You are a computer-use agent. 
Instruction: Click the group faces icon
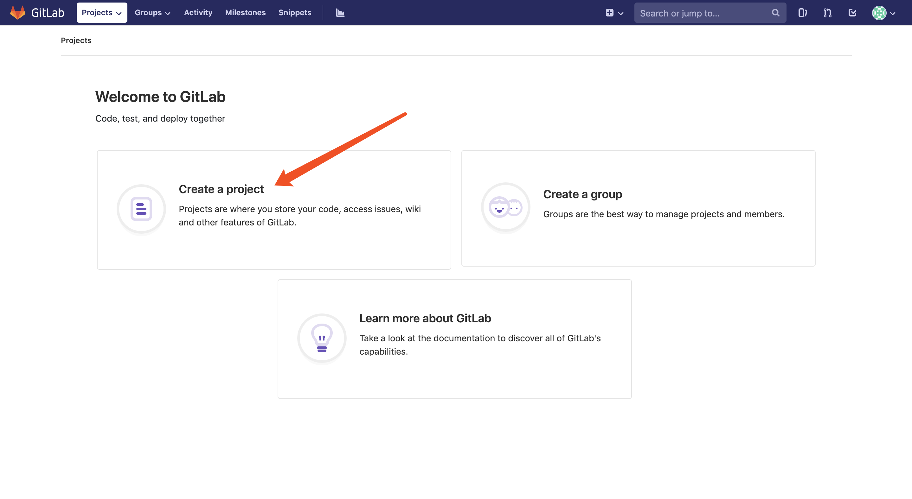point(505,207)
